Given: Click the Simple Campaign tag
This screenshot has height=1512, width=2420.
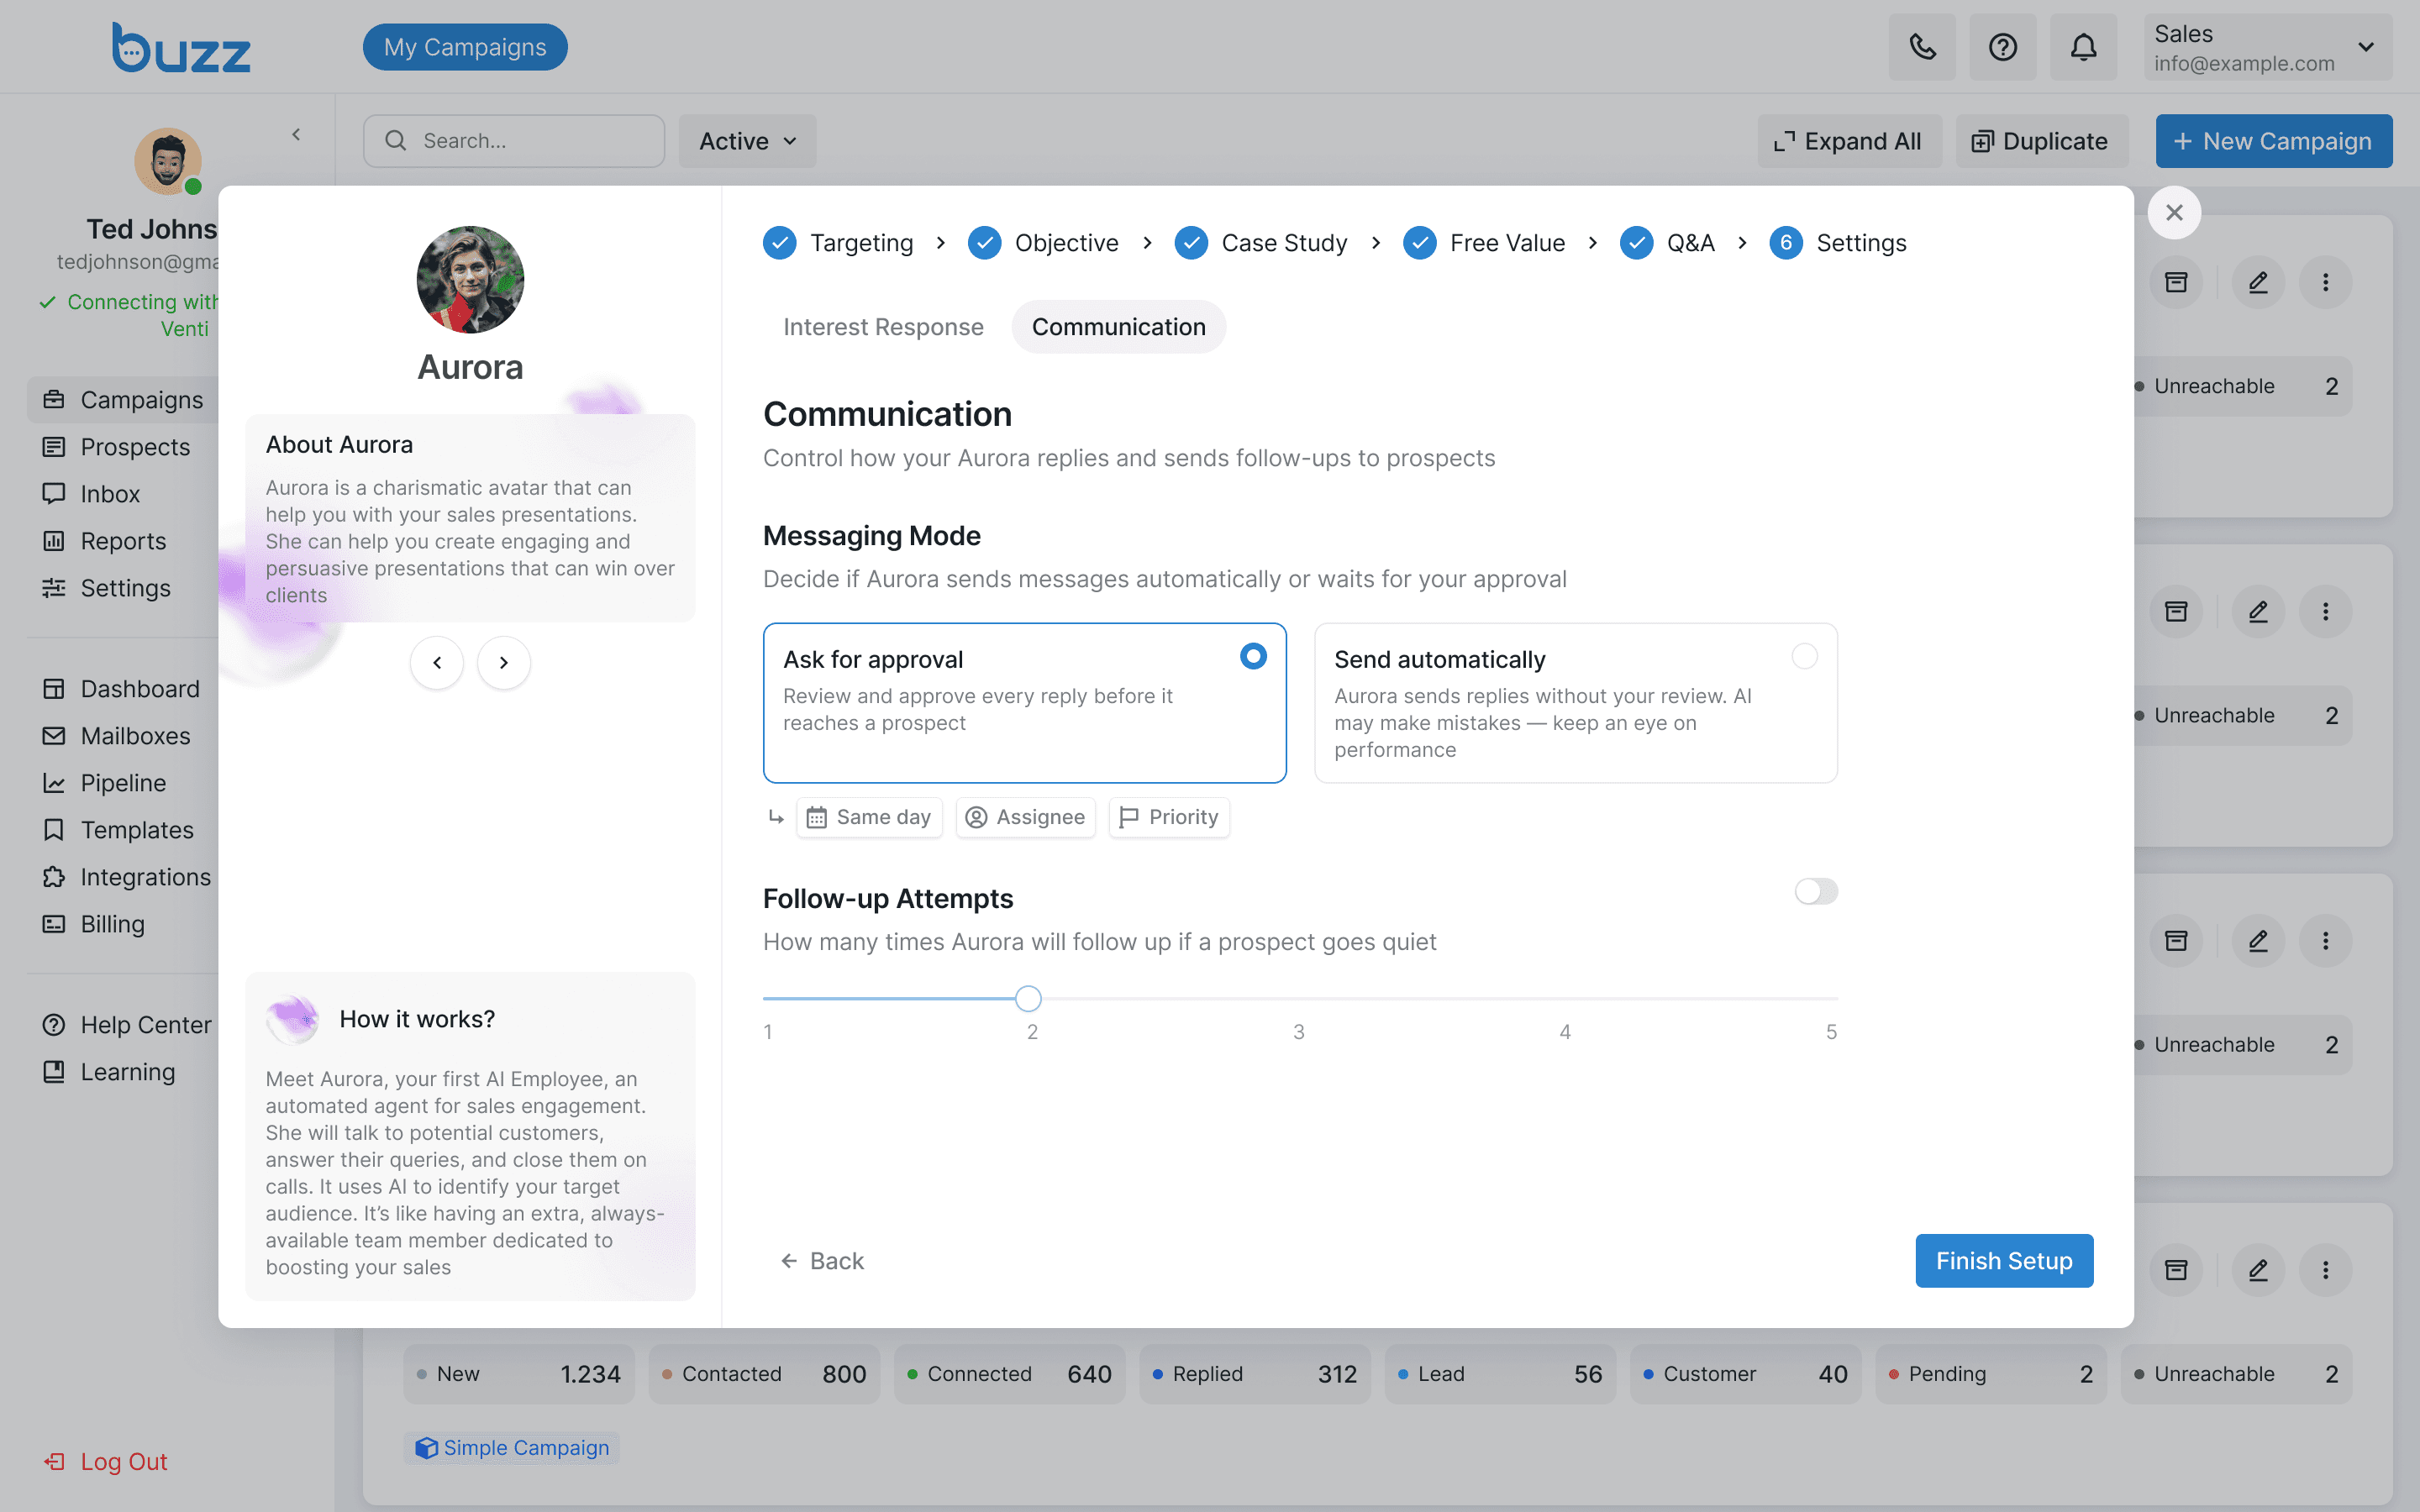Looking at the screenshot, I should (512, 1448).
